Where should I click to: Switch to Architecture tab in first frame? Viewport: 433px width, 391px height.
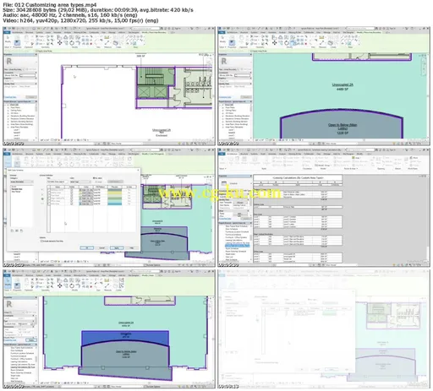point(18,32)
